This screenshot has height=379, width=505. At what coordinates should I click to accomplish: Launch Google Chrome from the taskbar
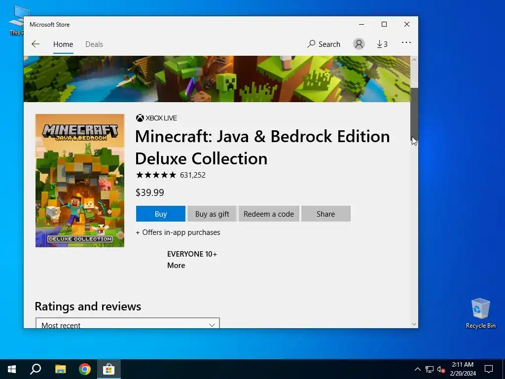[x=85, y=369]
